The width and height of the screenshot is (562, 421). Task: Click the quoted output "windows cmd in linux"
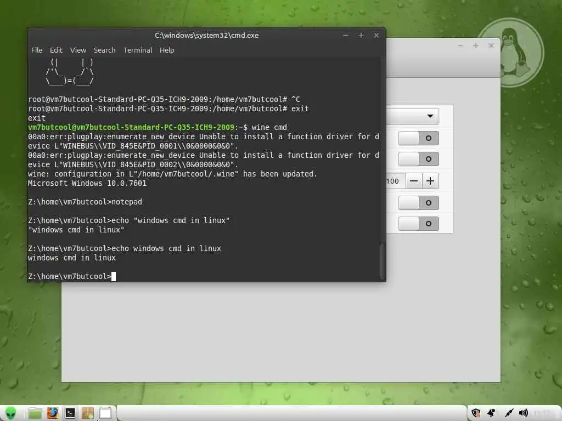pyautogui.click(x=76, y=230)
